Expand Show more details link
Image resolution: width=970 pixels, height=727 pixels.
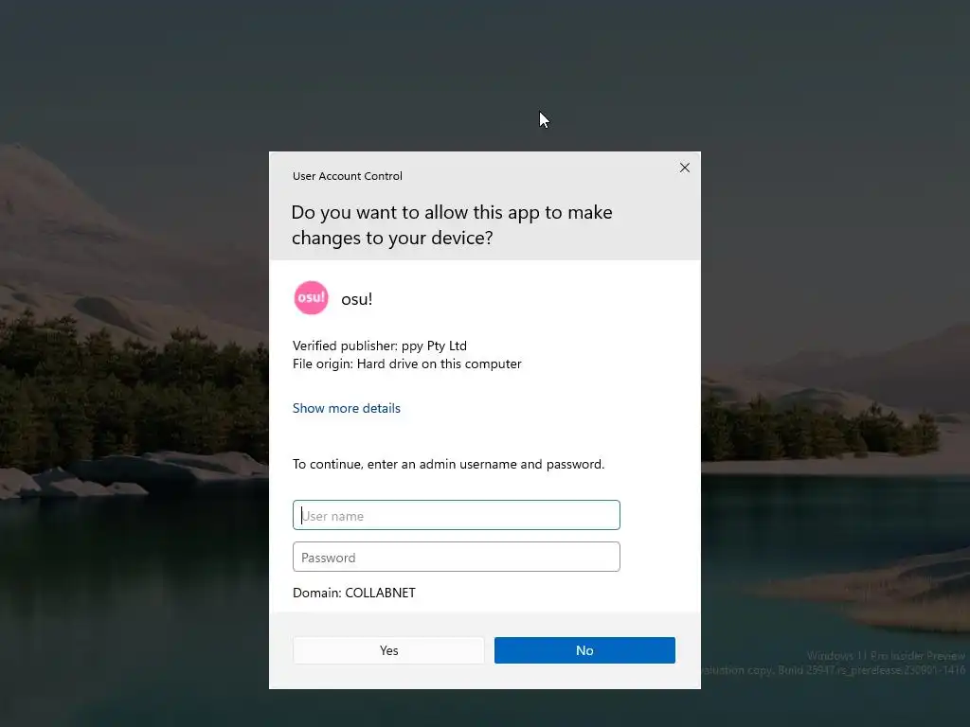click(347, 408)
